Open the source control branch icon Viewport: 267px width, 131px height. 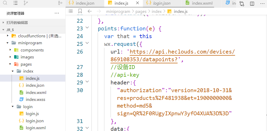tap(25, 3)
